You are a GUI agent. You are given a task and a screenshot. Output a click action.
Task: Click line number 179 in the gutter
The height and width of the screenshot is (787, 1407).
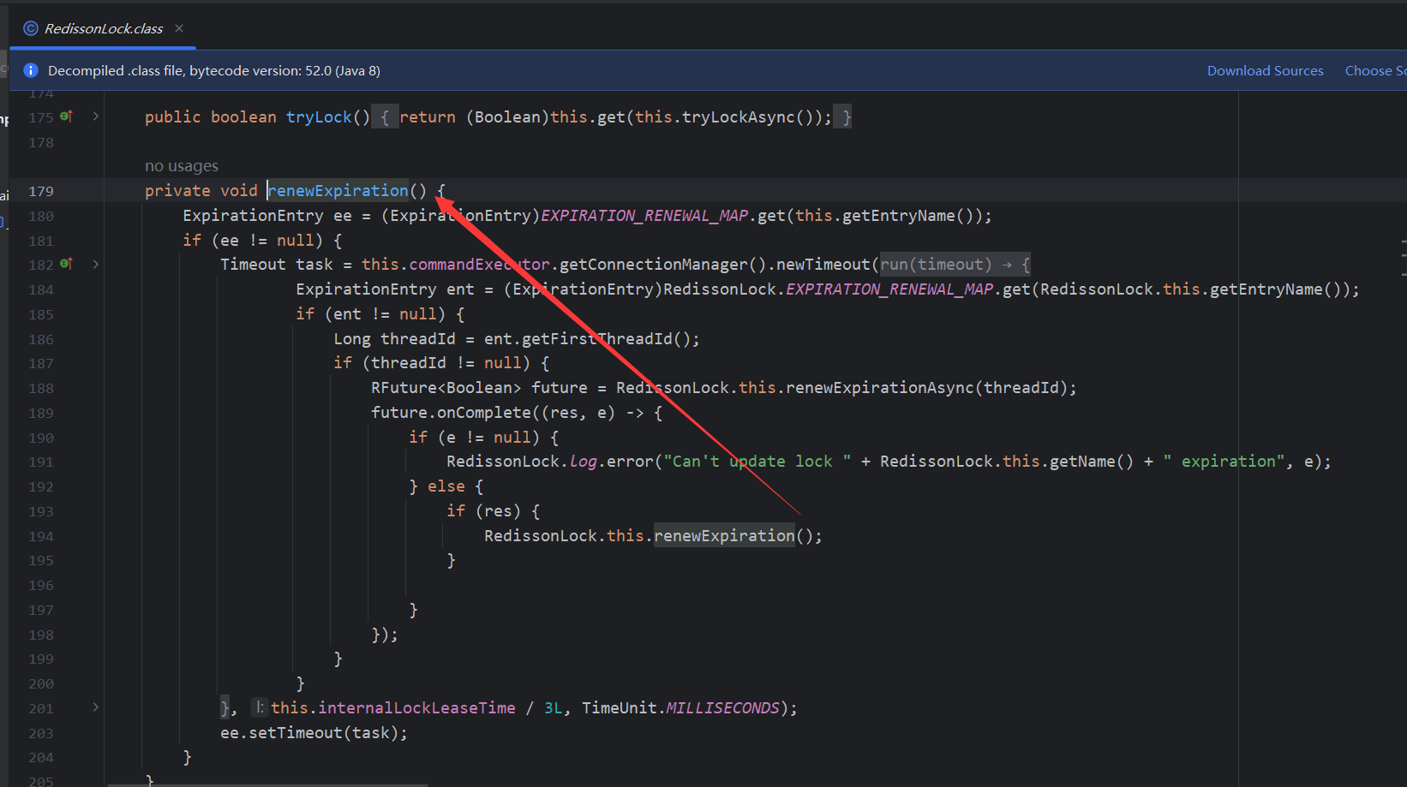click(x=41, y=191)
